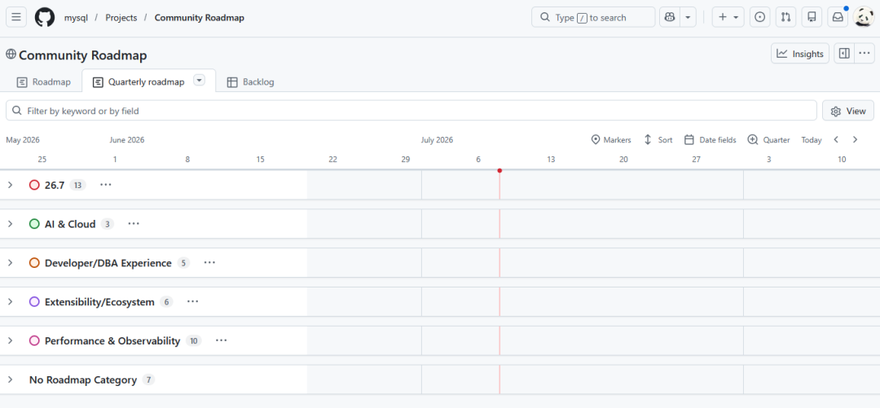Click the Developer/DBA Experience title
The image size is (880, 408).
pos(108,263)
